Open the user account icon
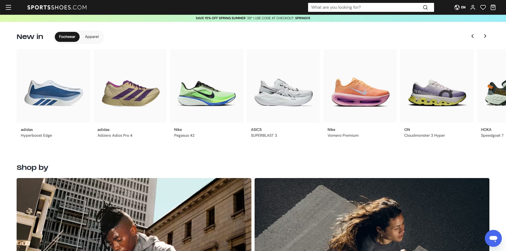The width and height of the screenshot is (506, 251). 473,7
